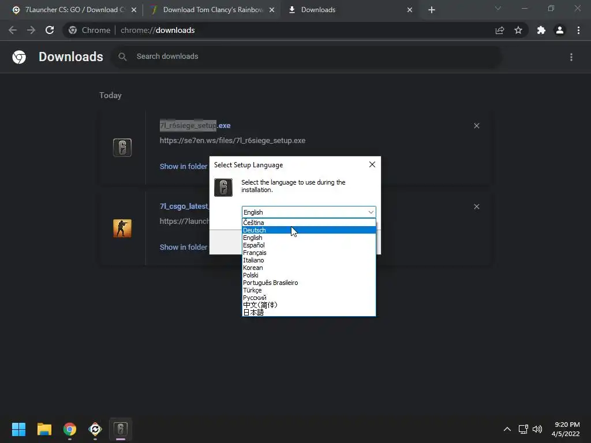The width and height of the screenshot is (591, 443).
Task: Click the Rainbow Six file icon in downloads
Action: (122, 147)
